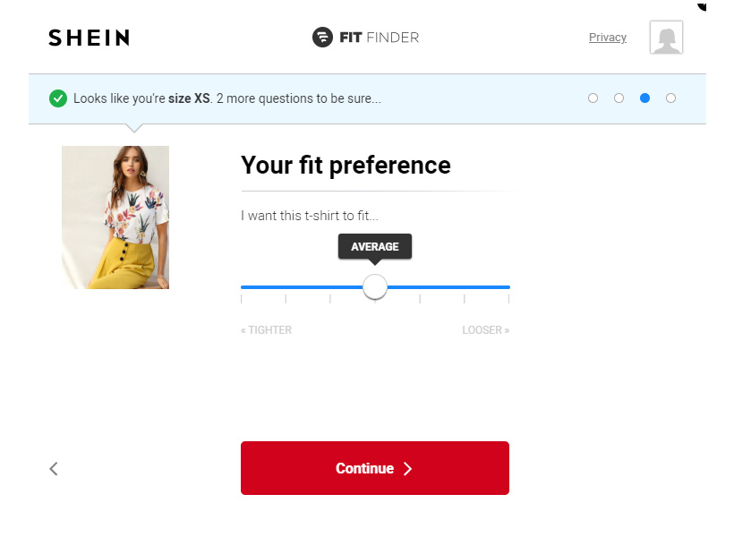734x537 pixels.
Task: Select the first progress dot
Action: [593, 98]
